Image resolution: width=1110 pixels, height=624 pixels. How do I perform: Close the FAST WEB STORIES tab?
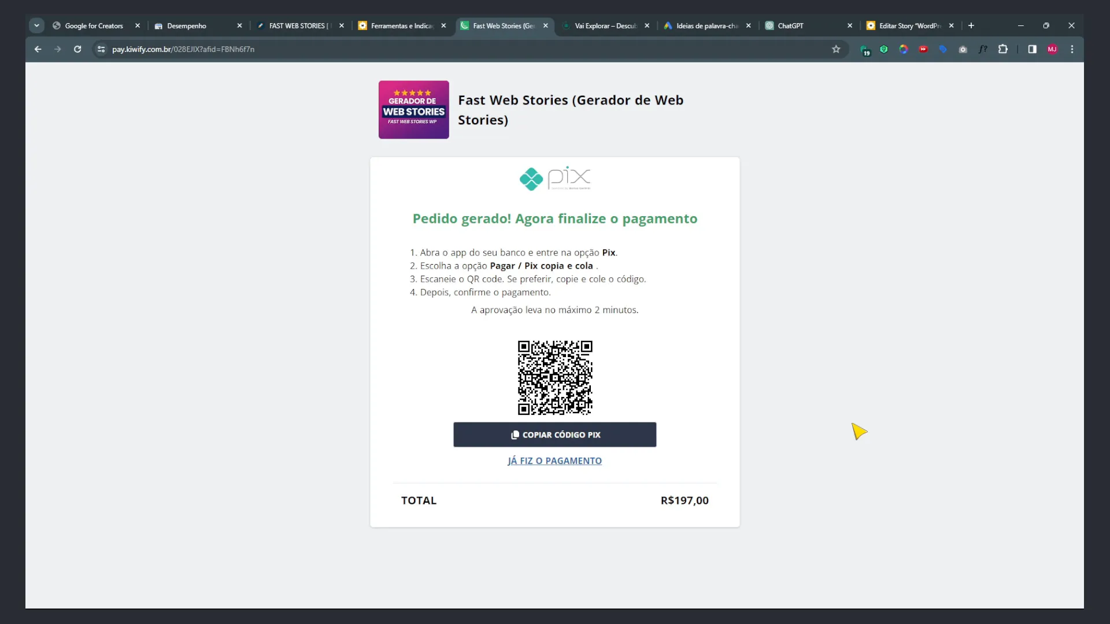pos(342,25)
